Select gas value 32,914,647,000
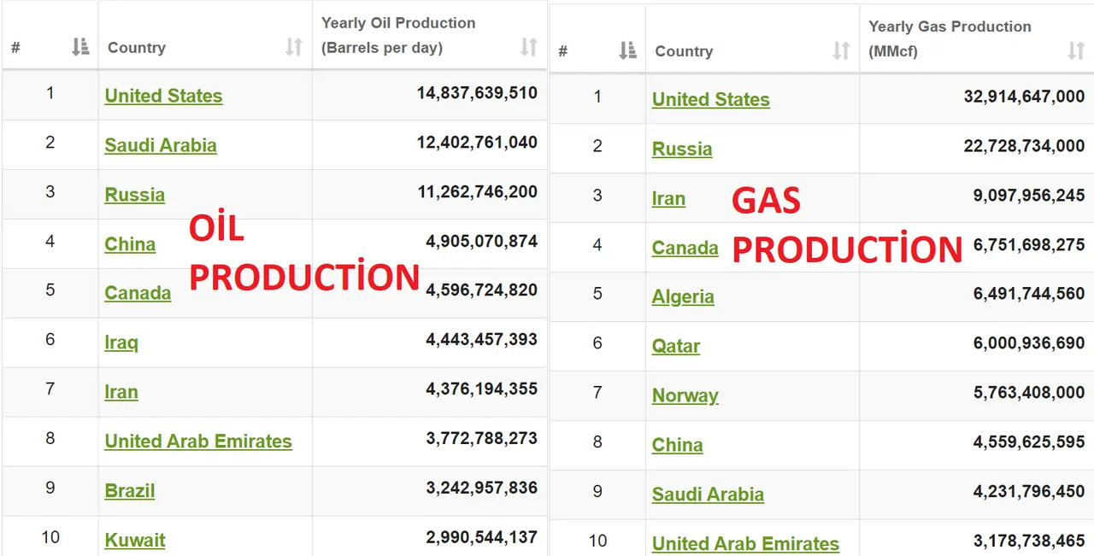This screenshot has height=556, width=1094. [x=1024, y=97]
